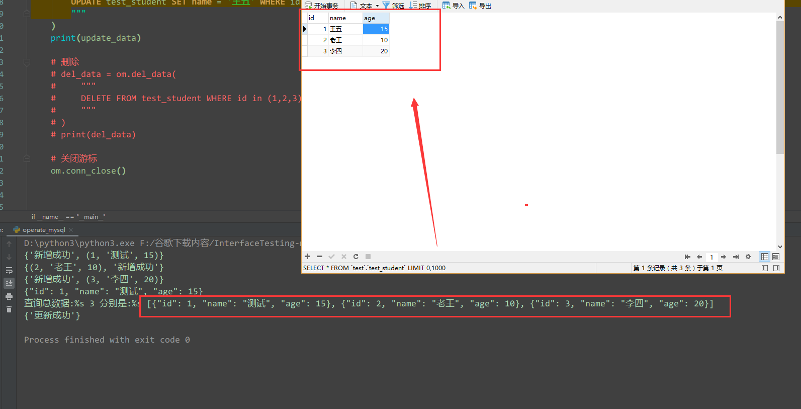Toggle soft-wrap in run console
801x409 pixels.
[x=9, y=270]
